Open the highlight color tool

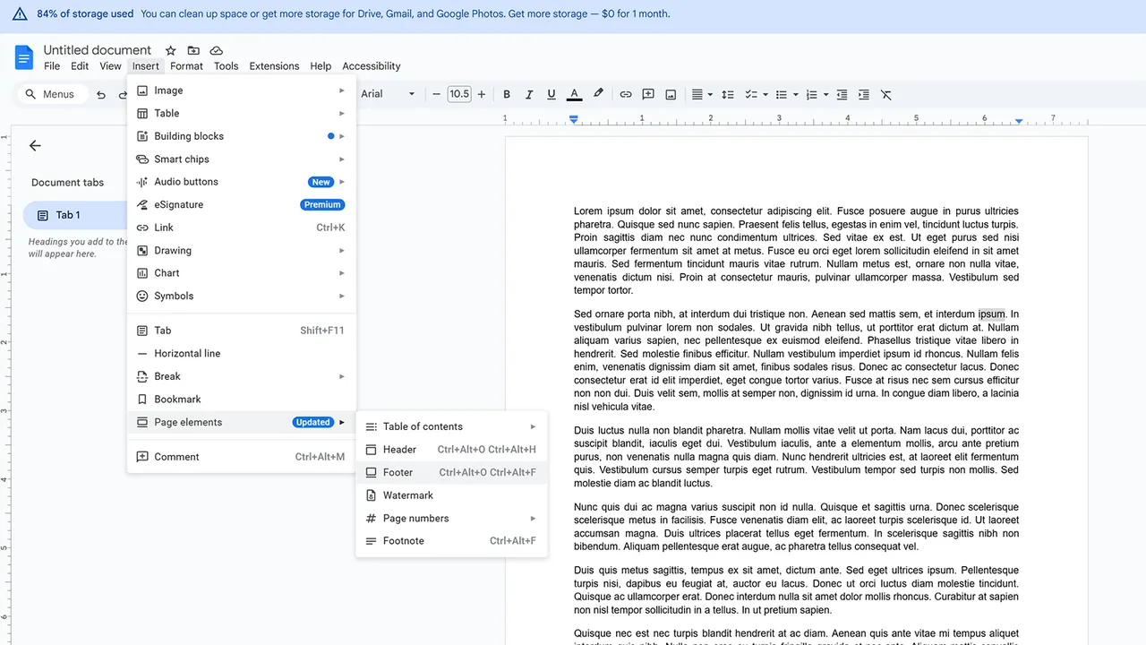598,94
